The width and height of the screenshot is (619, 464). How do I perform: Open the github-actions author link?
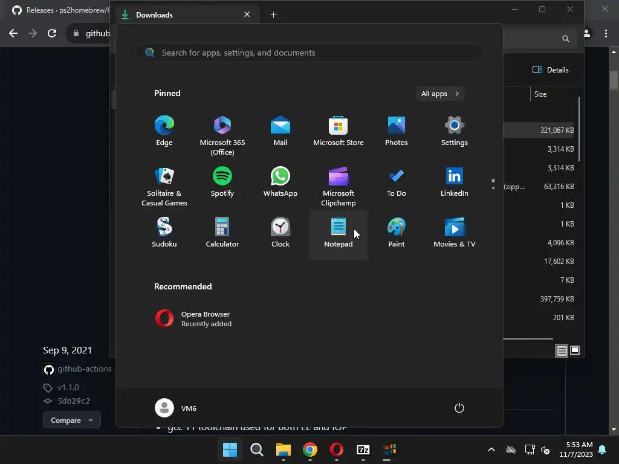[x=85, y=369]
